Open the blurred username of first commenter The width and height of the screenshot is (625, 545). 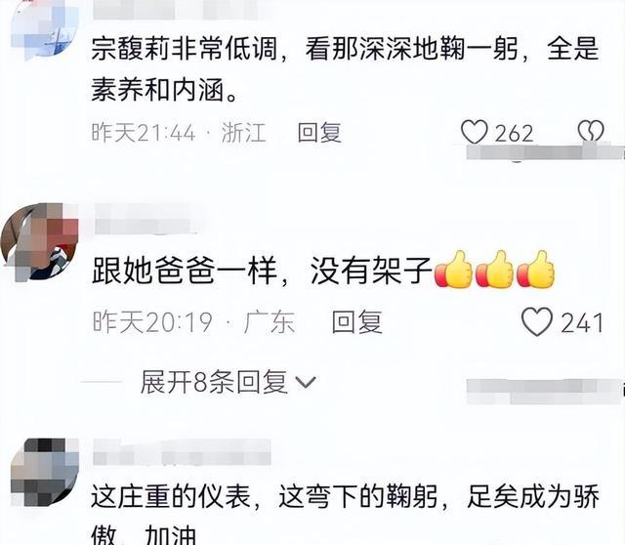pos(176,10)
